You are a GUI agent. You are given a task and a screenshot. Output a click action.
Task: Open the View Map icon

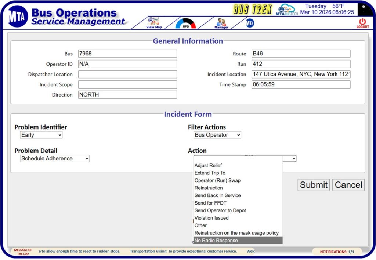[154, 22]
